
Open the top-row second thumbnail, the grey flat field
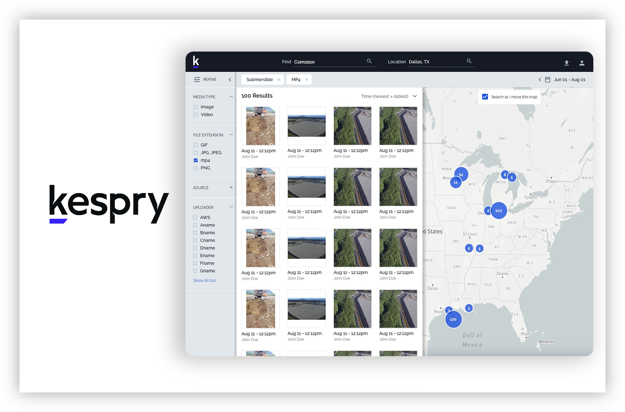coord(307,126)
